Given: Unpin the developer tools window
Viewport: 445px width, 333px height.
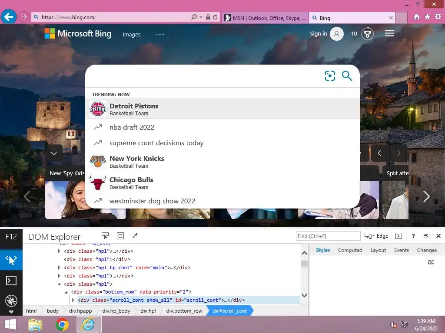Looking at the screenshot, I should pyautogui.click(x=426, y=236).
